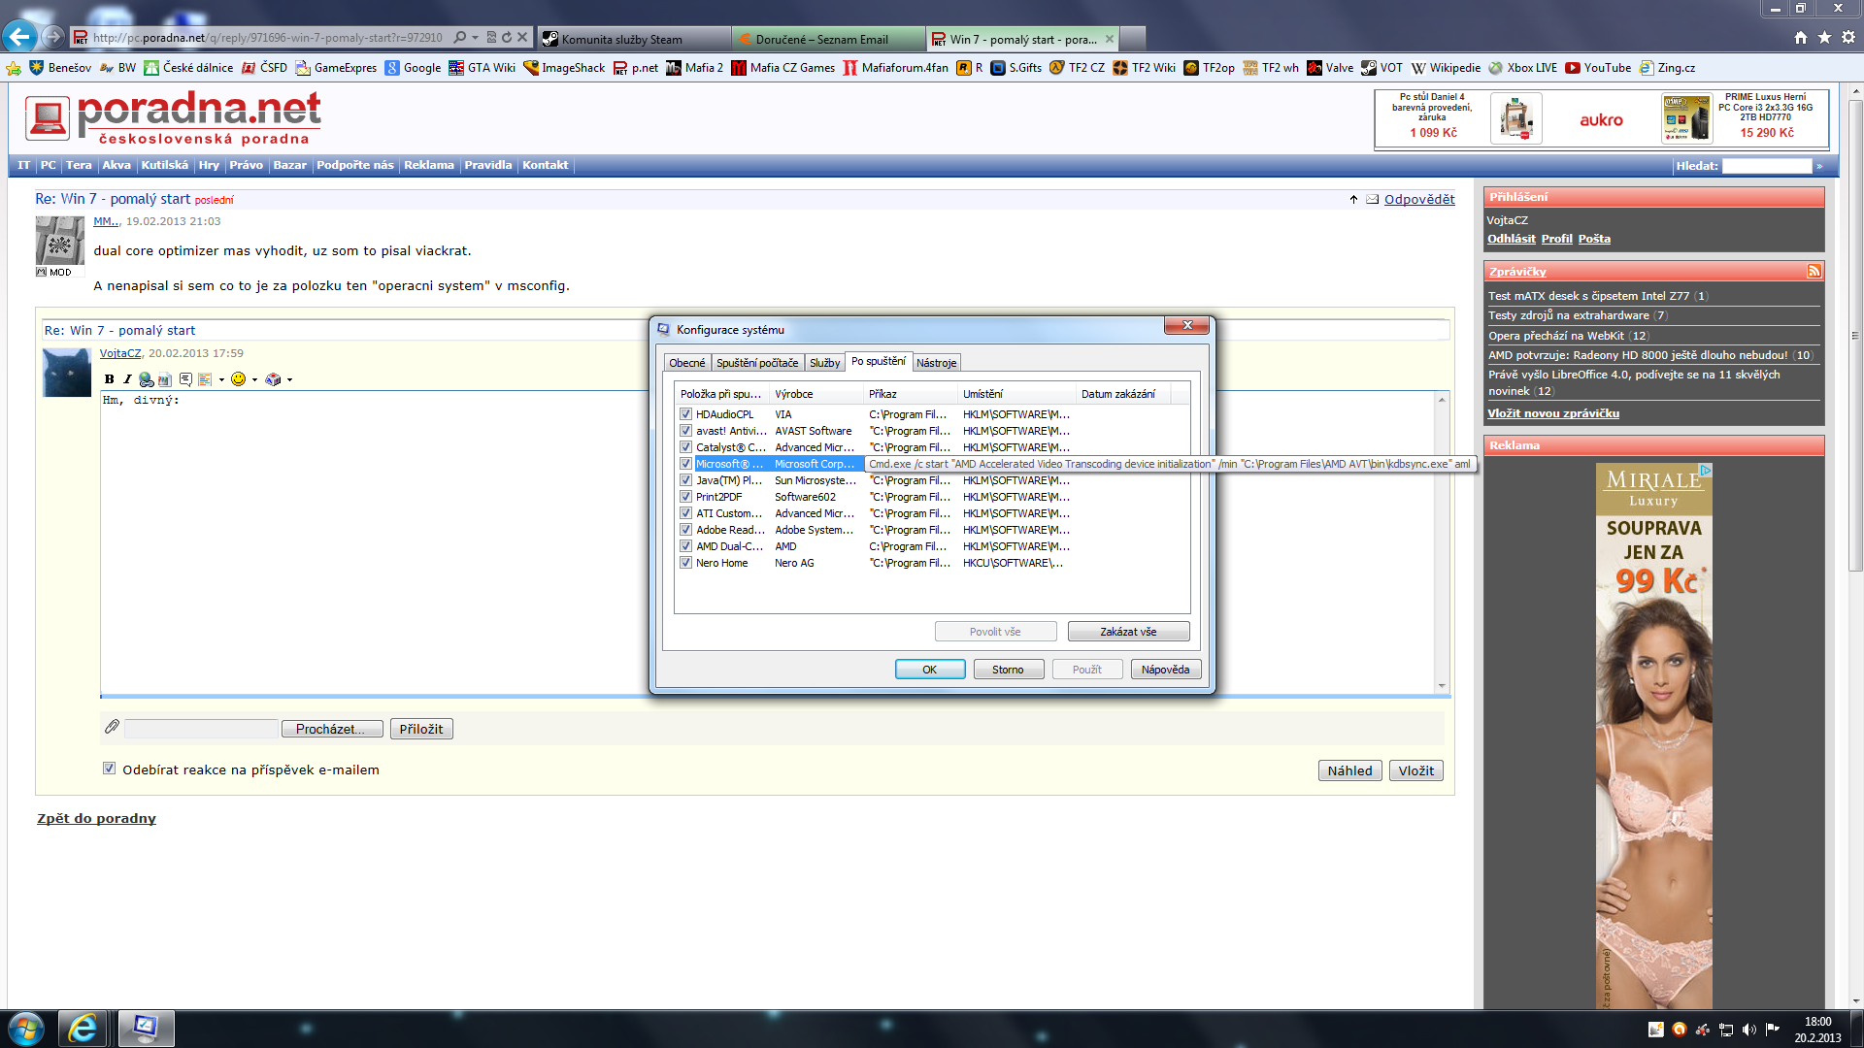1864x1048 pixels.
Task: Click the insert hyperlink globe icon
Action: pyautogui.click(x=146, y=379)
